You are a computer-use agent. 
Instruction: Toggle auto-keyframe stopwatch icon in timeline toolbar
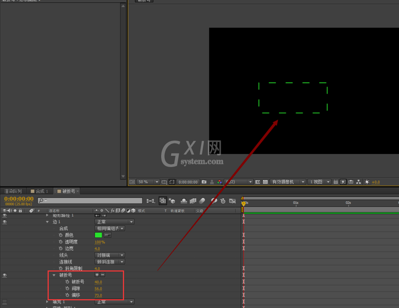coord(223,201)
